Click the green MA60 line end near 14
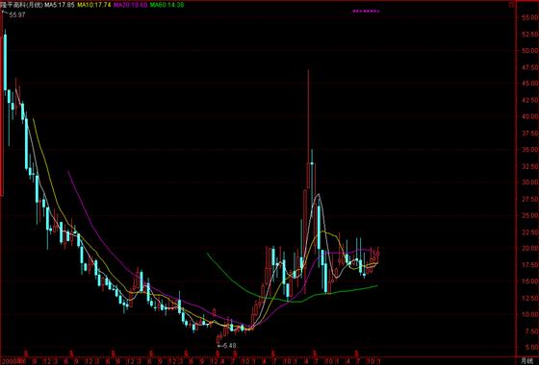 tap(376, 286)
